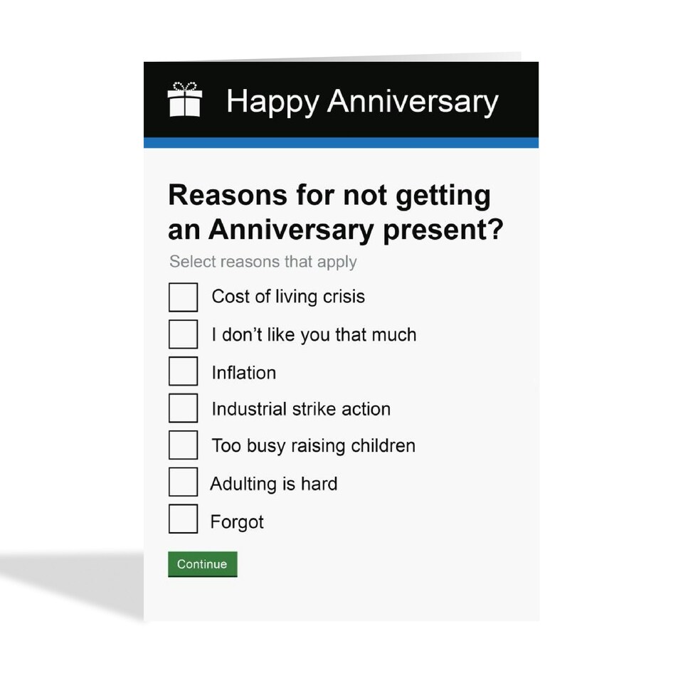This screenshot has width=683, height=683.
Task: Mark the Forgot checkbox
Action: click(183, 519)
